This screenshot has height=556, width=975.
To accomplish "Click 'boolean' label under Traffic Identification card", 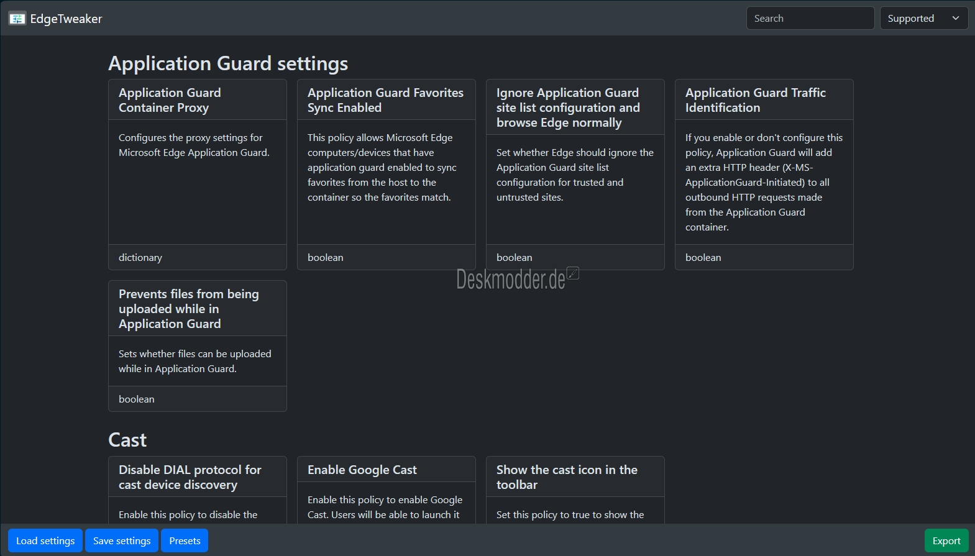I will pyautogui.click(x=703, y=257).
